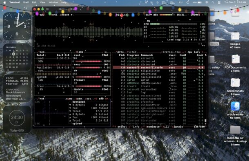Click the process list scrollbar down arrow
Image resolution: width=249 pixels, height=161 pixels.
pos(205,124)
